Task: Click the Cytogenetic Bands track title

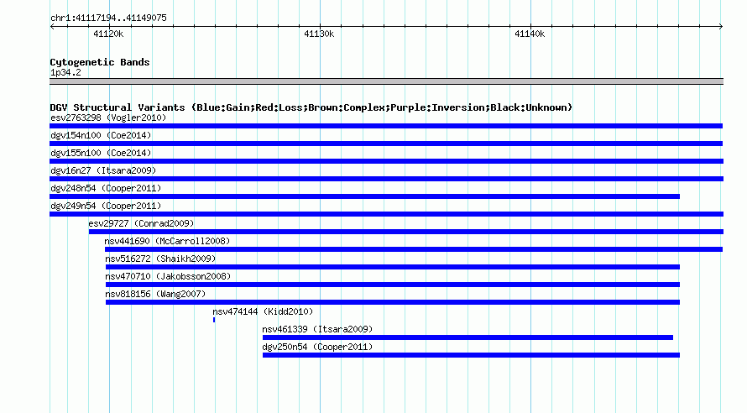Action: point(100,62)
